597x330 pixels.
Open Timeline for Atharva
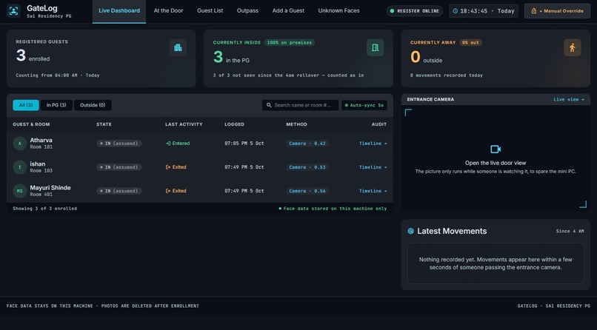pyautogui.click(x=373, y=144)
